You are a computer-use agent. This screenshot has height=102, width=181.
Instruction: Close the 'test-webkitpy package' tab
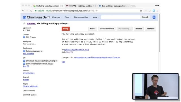point(128,6)
